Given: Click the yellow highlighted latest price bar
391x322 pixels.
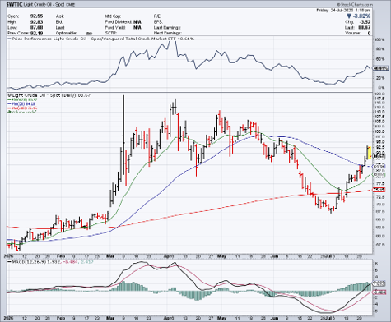Looking at the screenshot, I should [x=370, y=153].
